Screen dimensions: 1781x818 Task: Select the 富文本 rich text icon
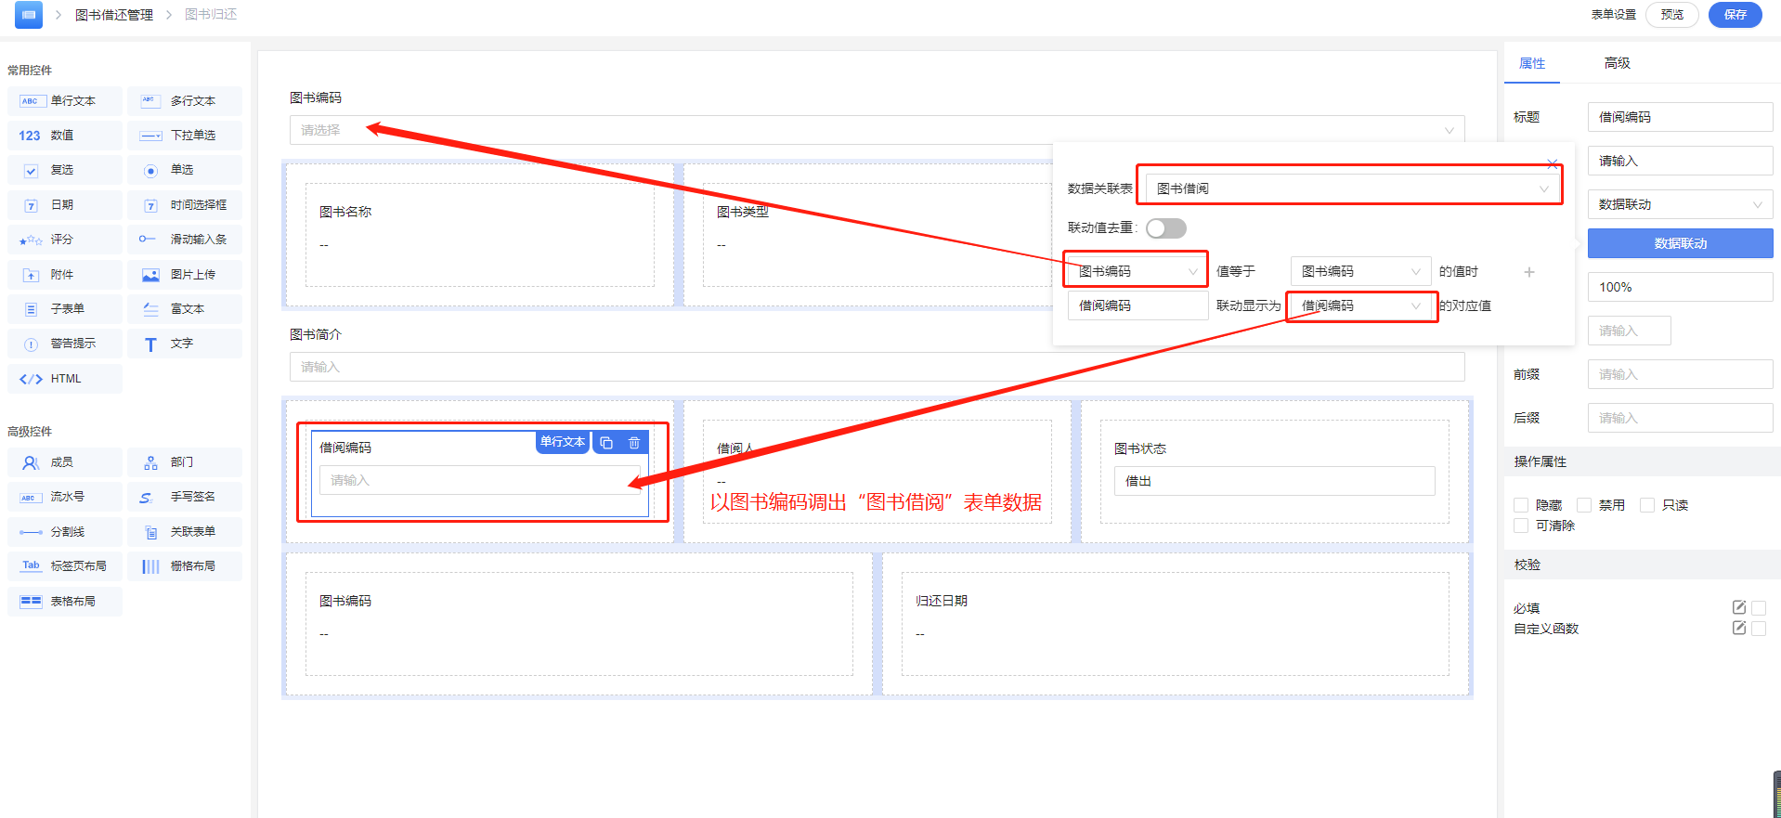pyautogui.click(x=150, y=309)
